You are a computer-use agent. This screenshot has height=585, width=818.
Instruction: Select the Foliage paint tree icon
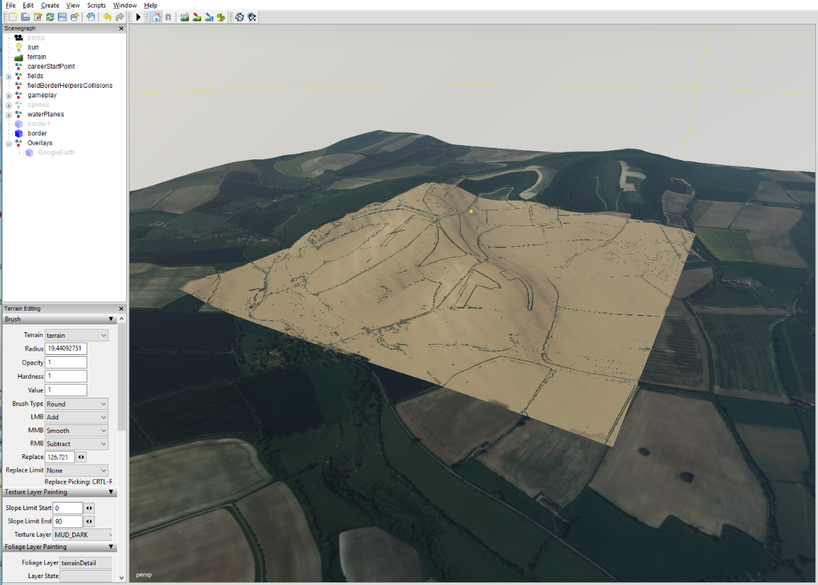click(x=221, y=17)
